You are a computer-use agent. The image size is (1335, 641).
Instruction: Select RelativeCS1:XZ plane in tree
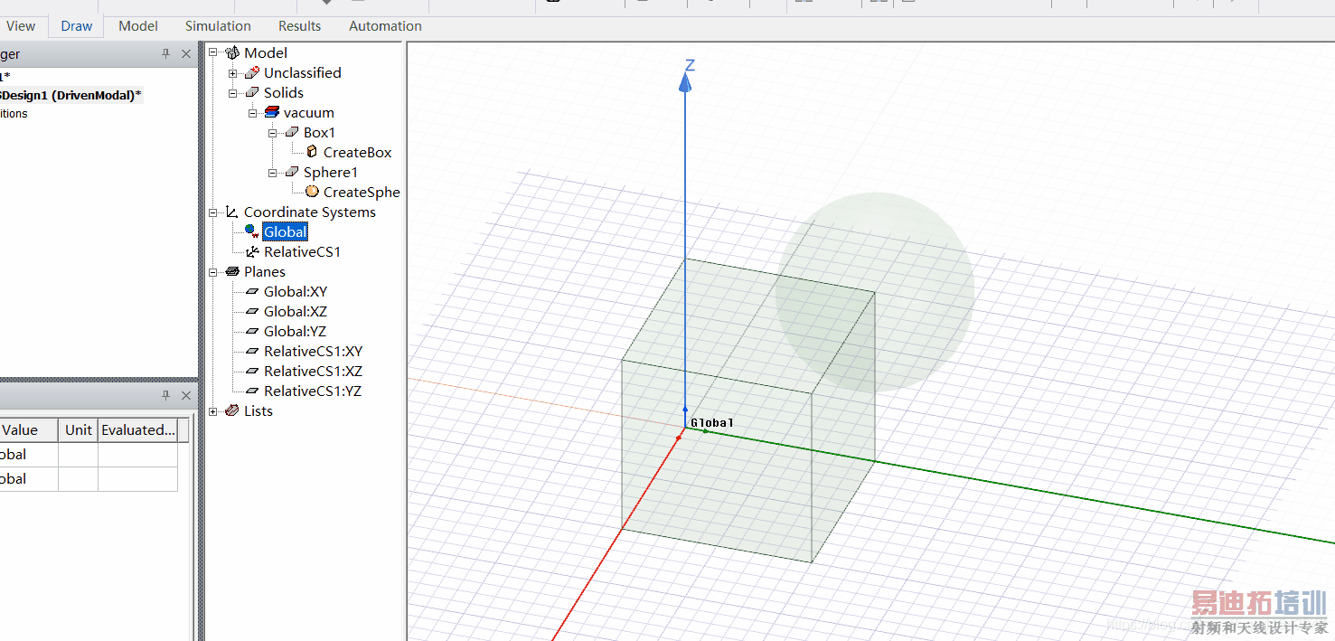coord(312,372)
